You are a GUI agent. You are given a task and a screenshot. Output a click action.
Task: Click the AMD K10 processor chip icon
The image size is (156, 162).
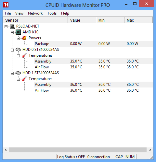[18, 32]
